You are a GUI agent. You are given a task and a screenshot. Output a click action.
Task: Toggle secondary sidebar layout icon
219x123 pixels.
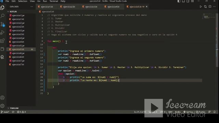(x=188, y=1)
